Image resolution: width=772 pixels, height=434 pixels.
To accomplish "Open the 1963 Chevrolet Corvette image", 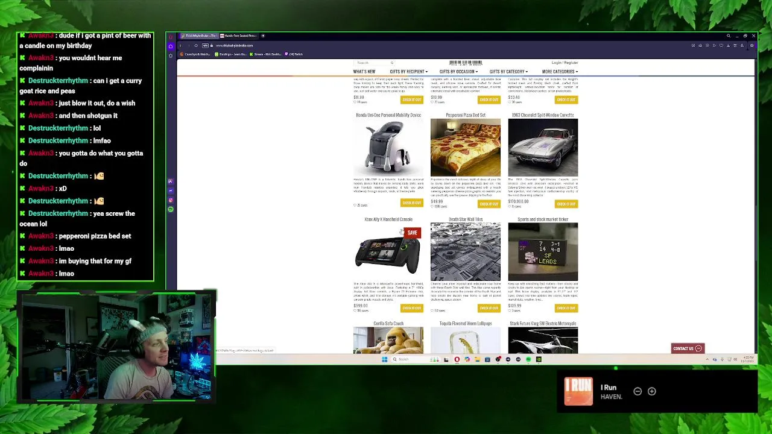I will tap(543, 148).
